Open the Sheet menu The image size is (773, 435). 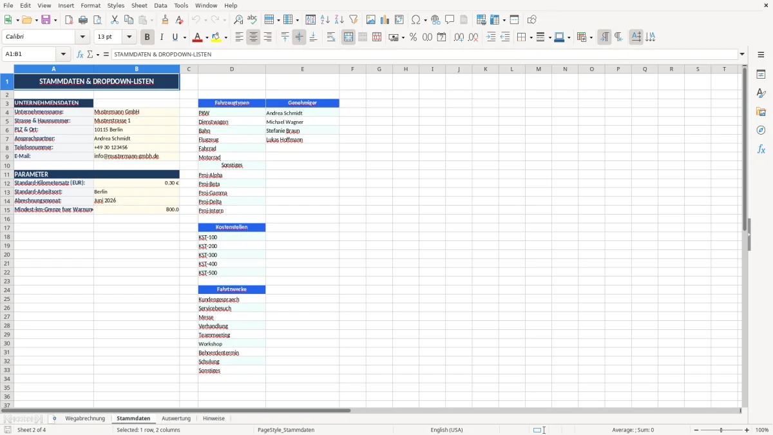[x=139, y=5]
